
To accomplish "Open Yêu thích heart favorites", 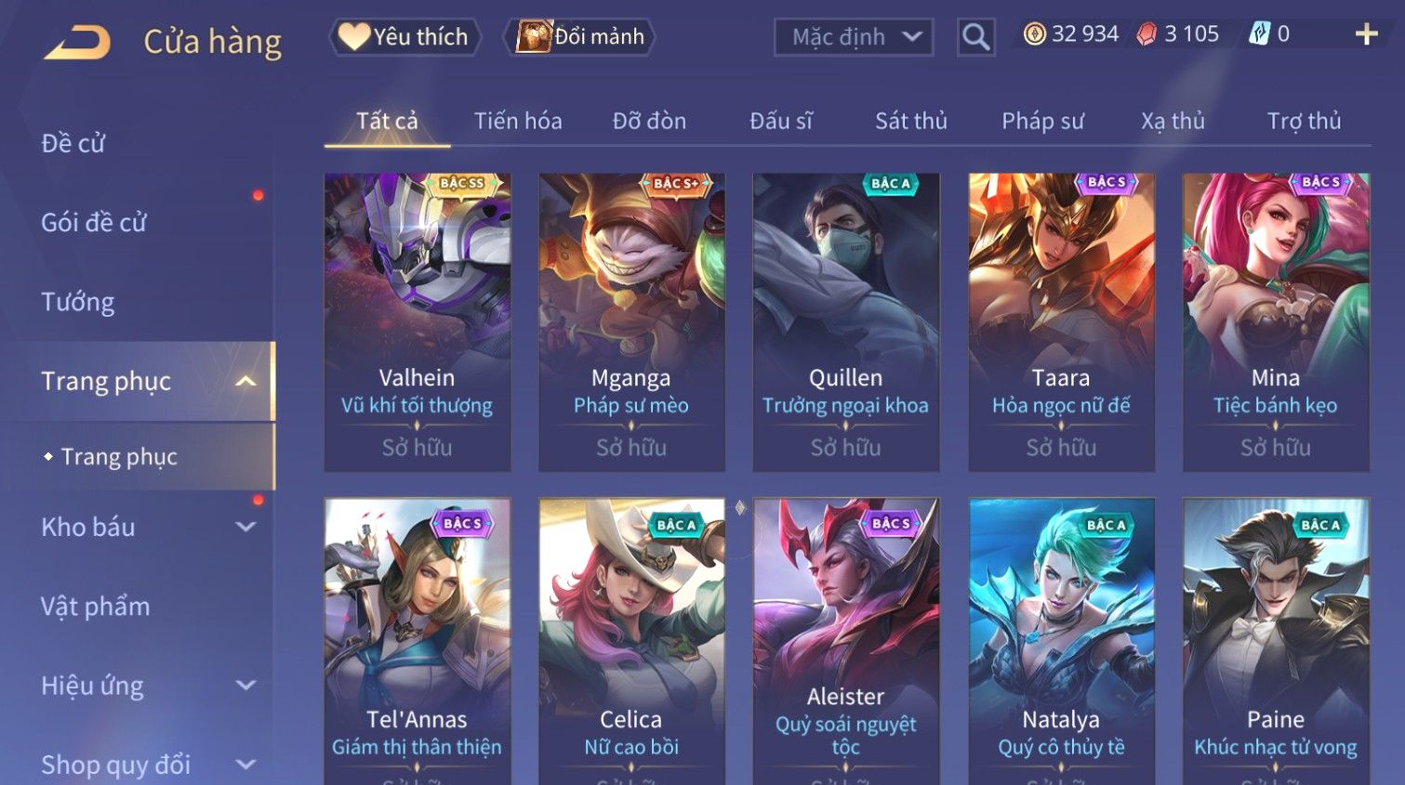I will click(404, 37).
